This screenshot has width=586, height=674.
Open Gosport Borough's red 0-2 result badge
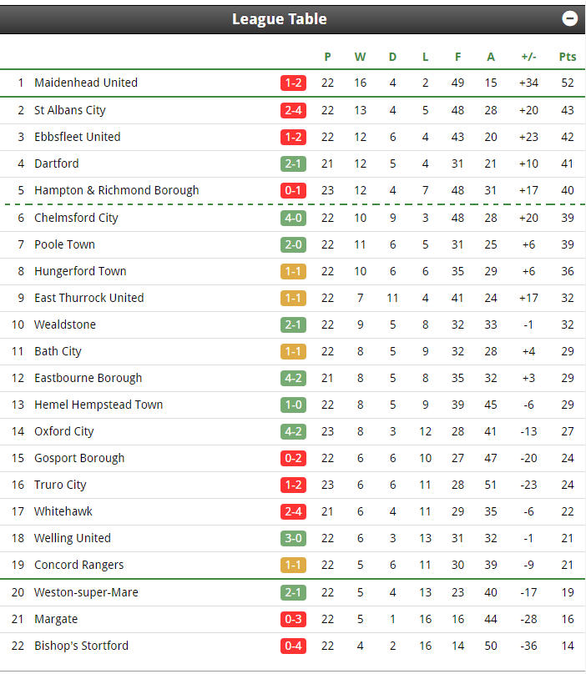click(x=293, y=458)
